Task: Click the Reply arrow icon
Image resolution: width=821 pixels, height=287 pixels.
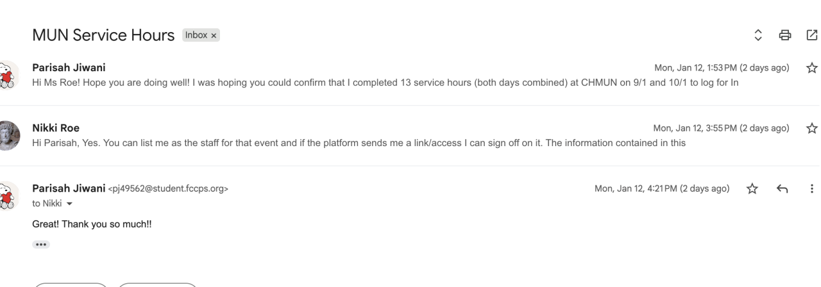Action: pyautogui.click(x=781, y=188)
